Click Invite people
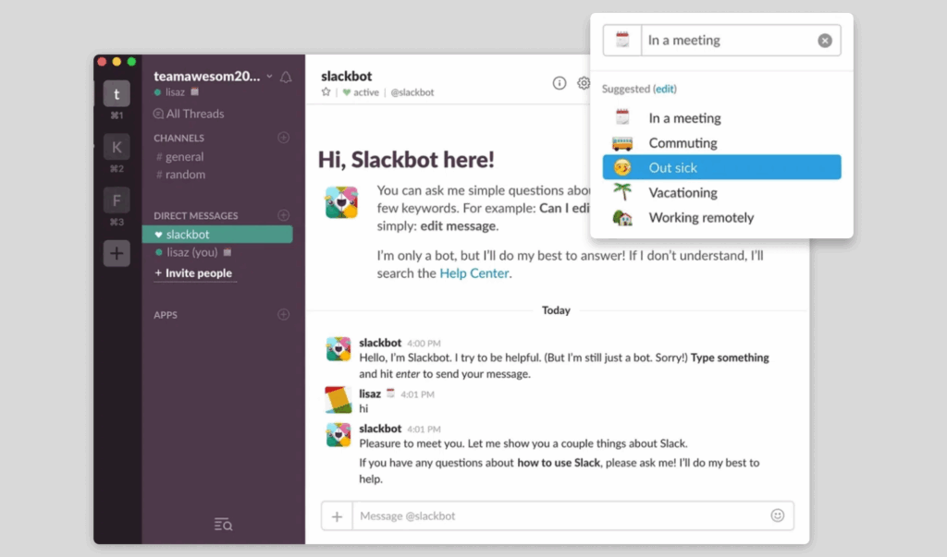 click(198, 273)
